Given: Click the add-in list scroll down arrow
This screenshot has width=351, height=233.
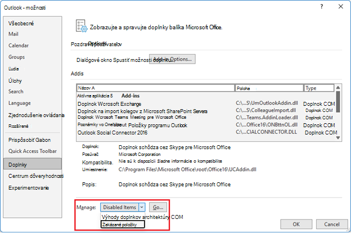Looking at the screenshot, I should tap(338, 138).
